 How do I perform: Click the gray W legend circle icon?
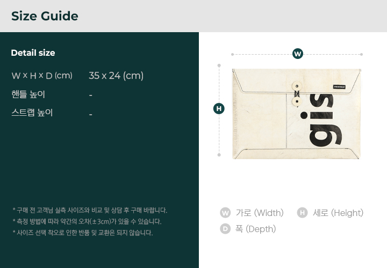(x=225, y=213)
